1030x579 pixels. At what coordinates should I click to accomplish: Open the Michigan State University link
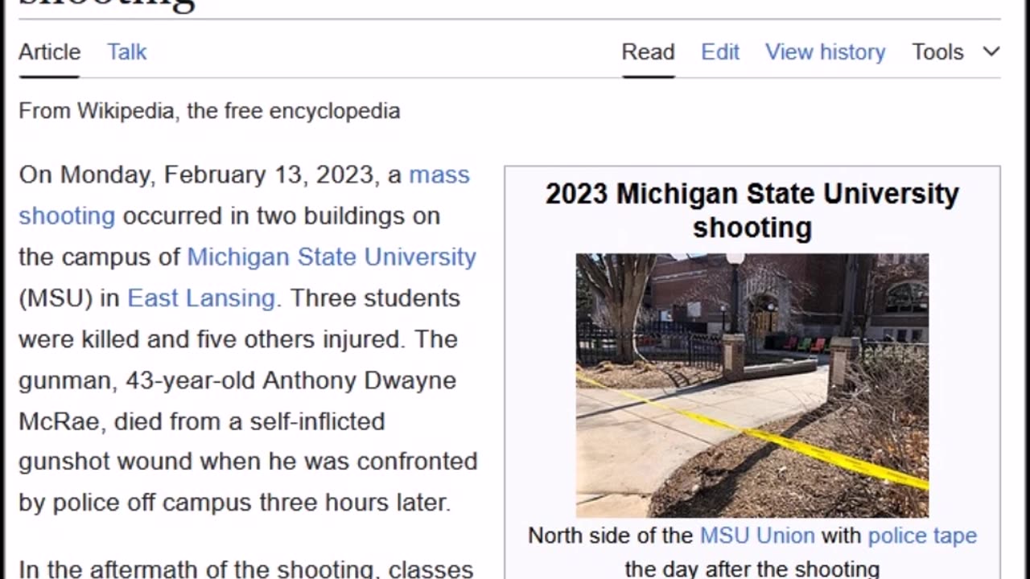(332, 257)
